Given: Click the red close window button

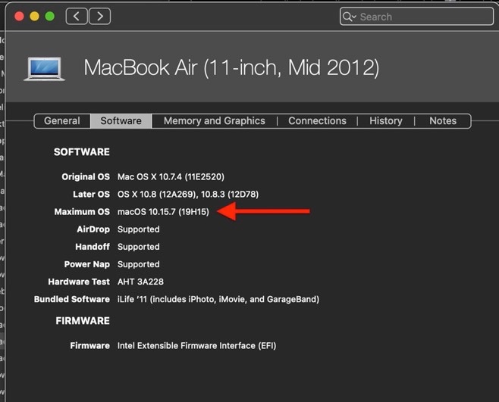Looking at the screenshot, I should 19,16.
